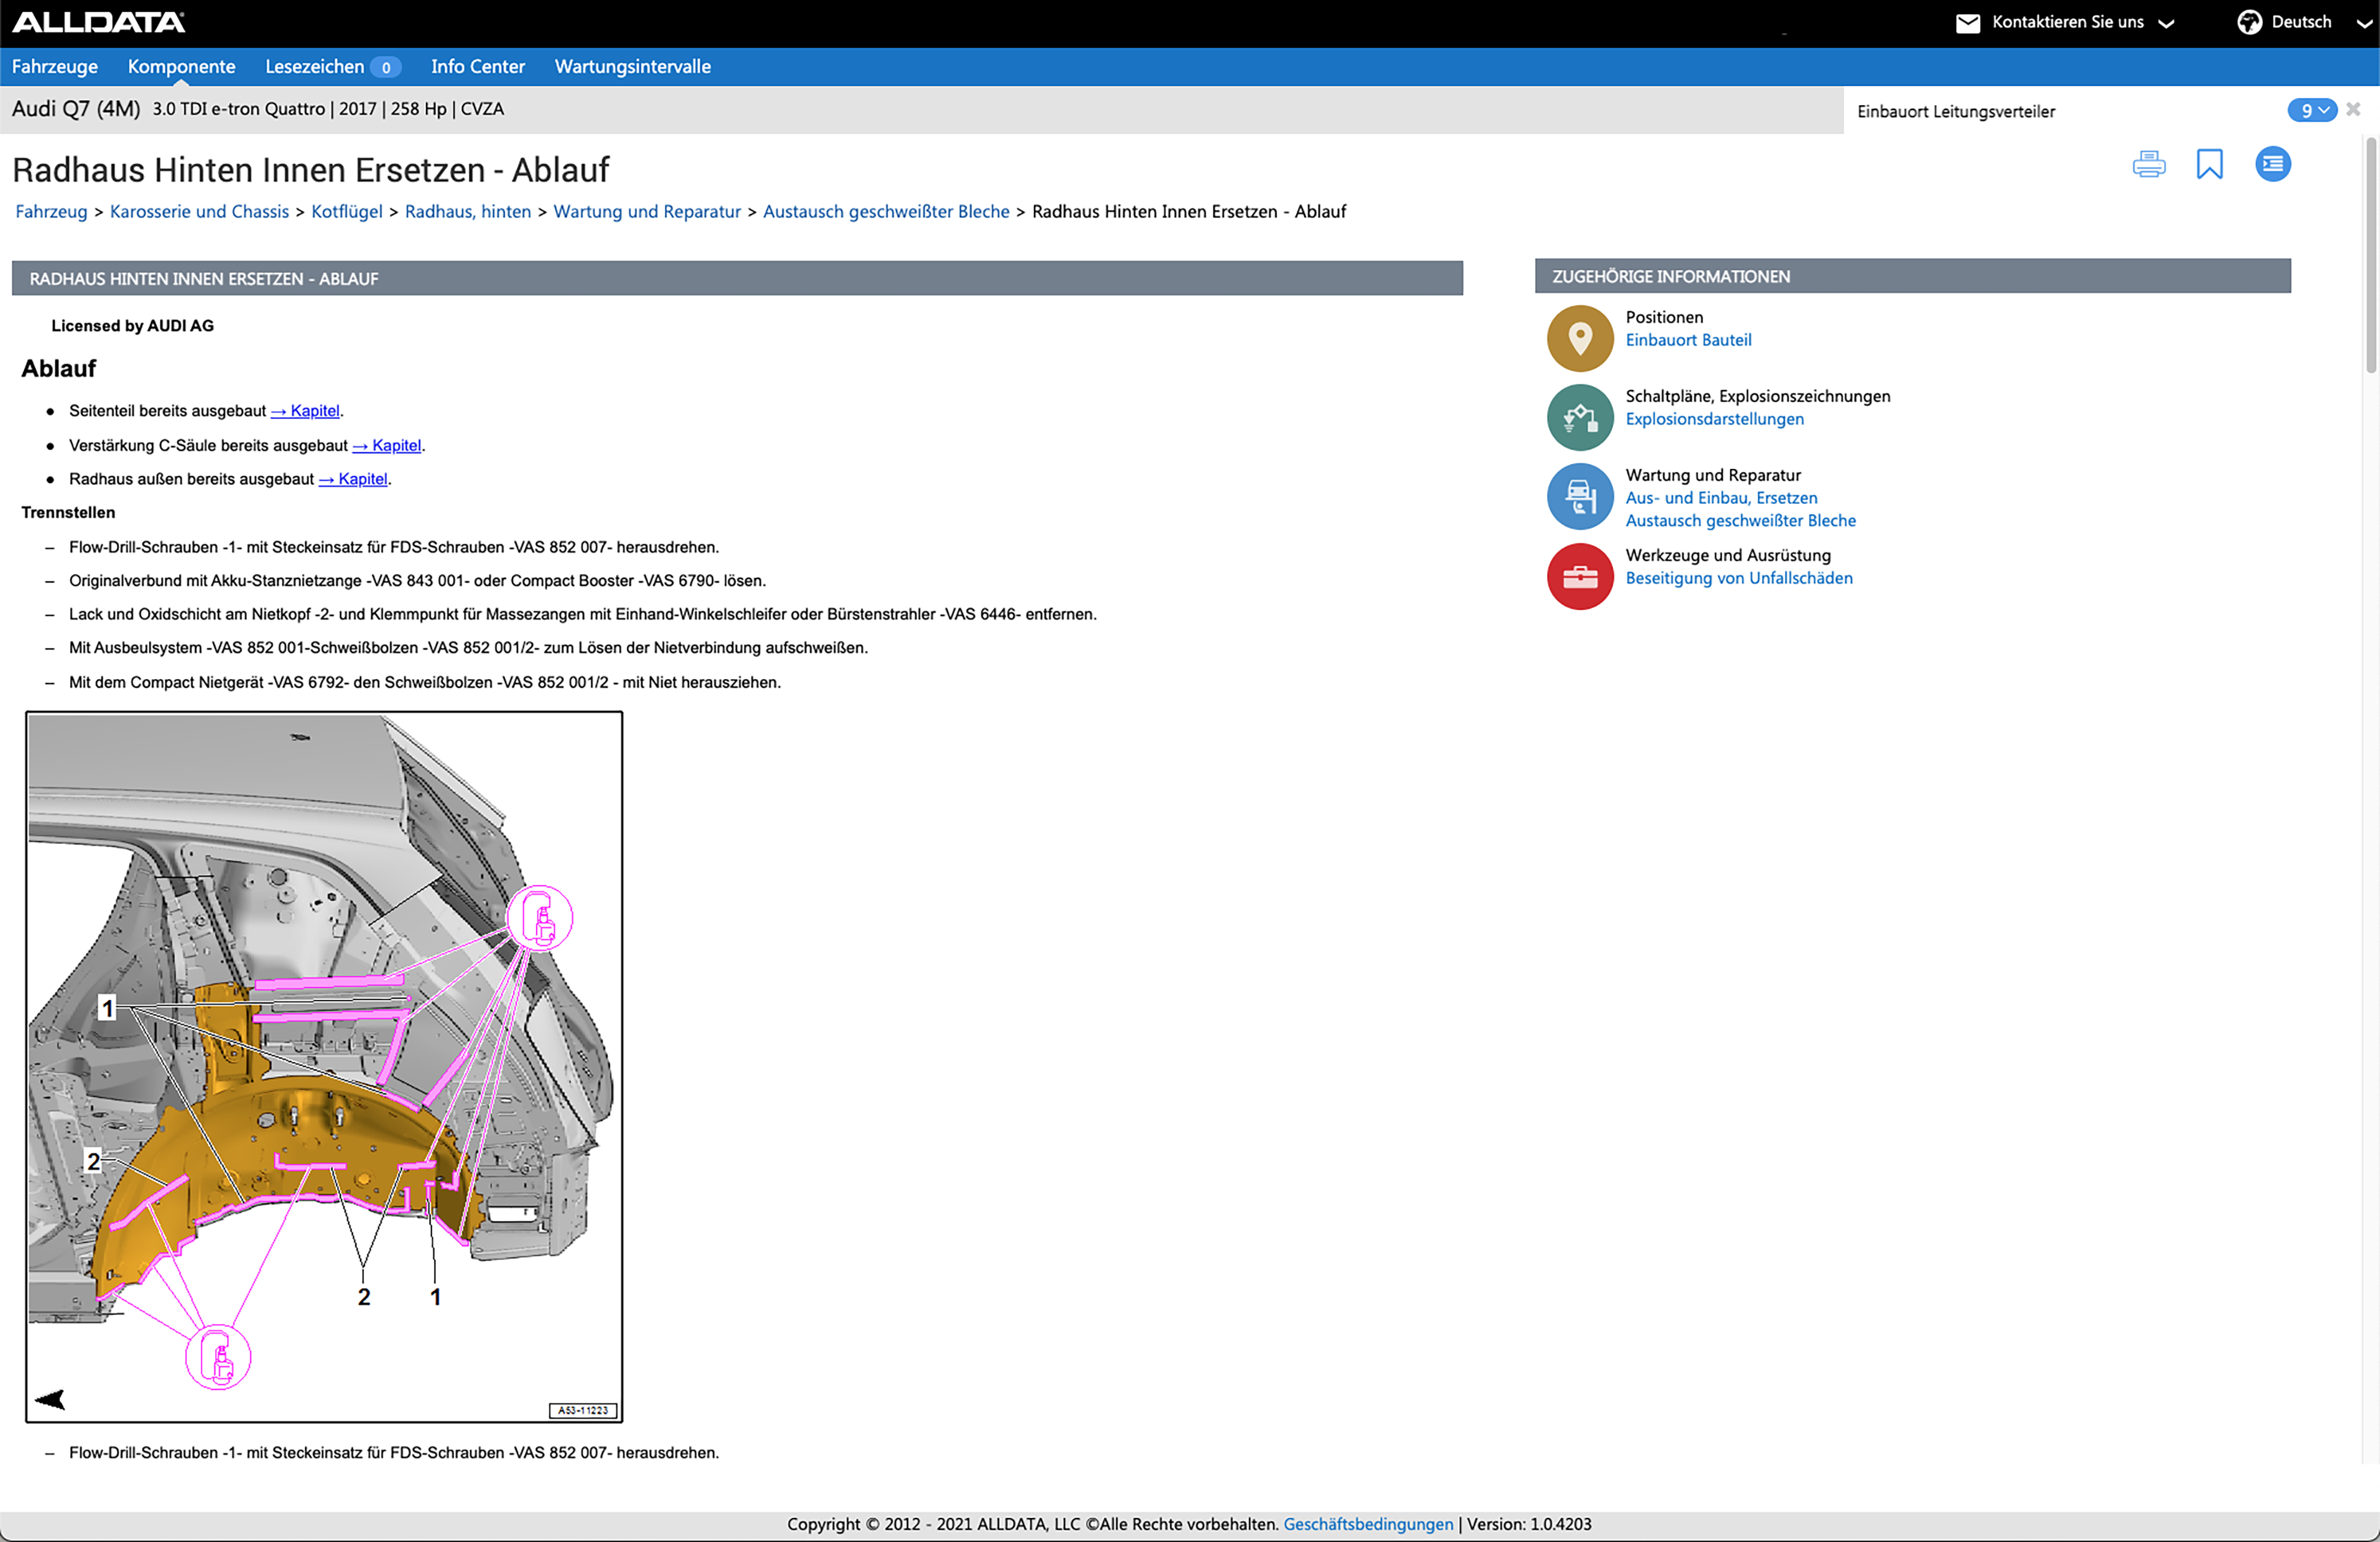The image size is (2380, 1542).
Task: Open Kapitel link for Radhaus außen
Action: click(353, 479)
